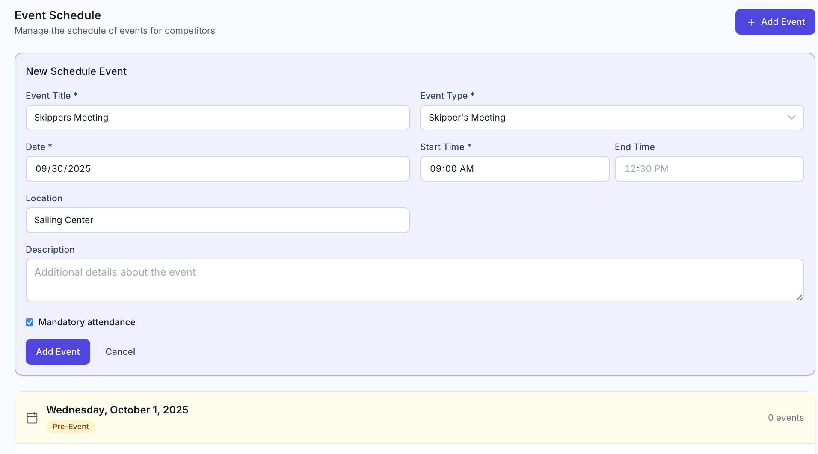
Task: Open the Date picker field
Action: coord(217,169)
